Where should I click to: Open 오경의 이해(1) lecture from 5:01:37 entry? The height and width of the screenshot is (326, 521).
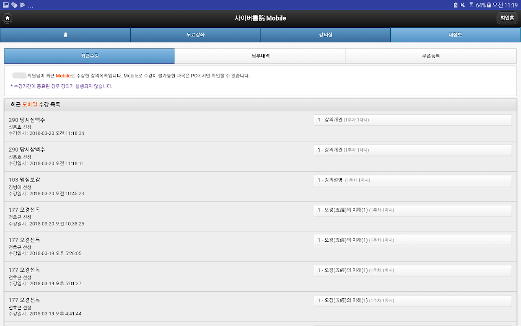(413, 270)
